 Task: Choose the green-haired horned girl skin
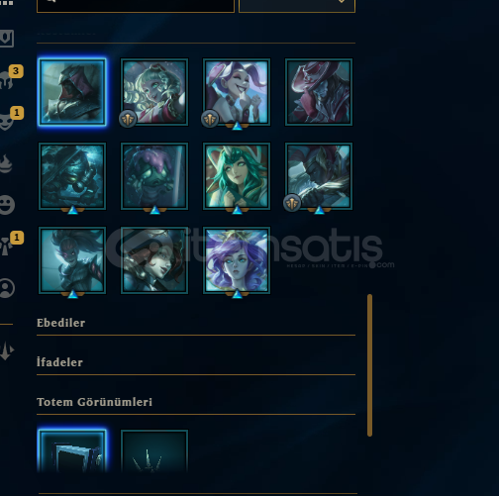[237, 176]
